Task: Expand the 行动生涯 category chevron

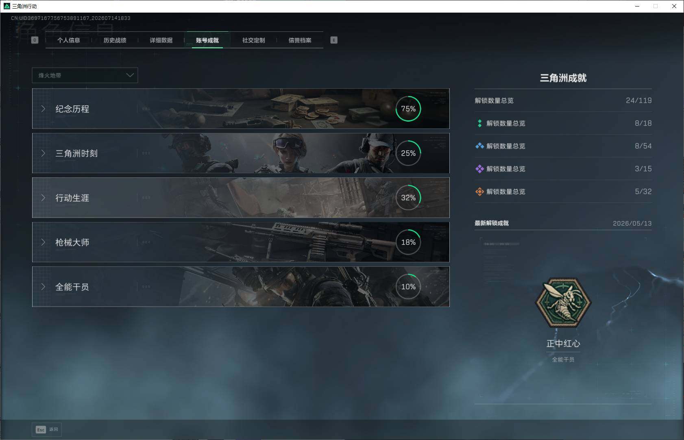Action: [x=43, y=198]
